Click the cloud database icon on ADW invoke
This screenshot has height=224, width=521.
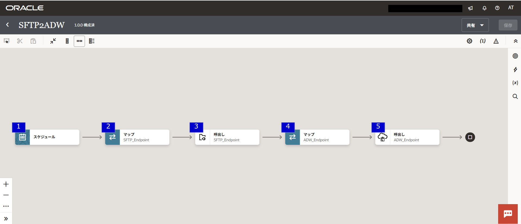383,137
